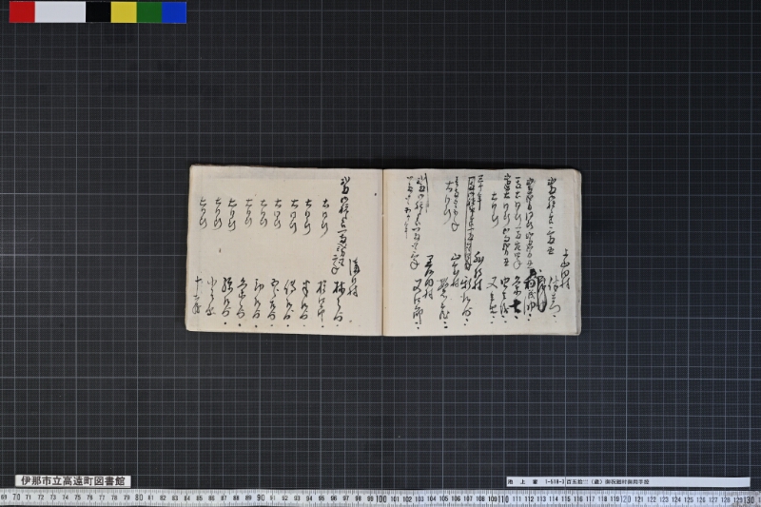
Task: Click the number 70 on the ruler
Action: point(16,497)
